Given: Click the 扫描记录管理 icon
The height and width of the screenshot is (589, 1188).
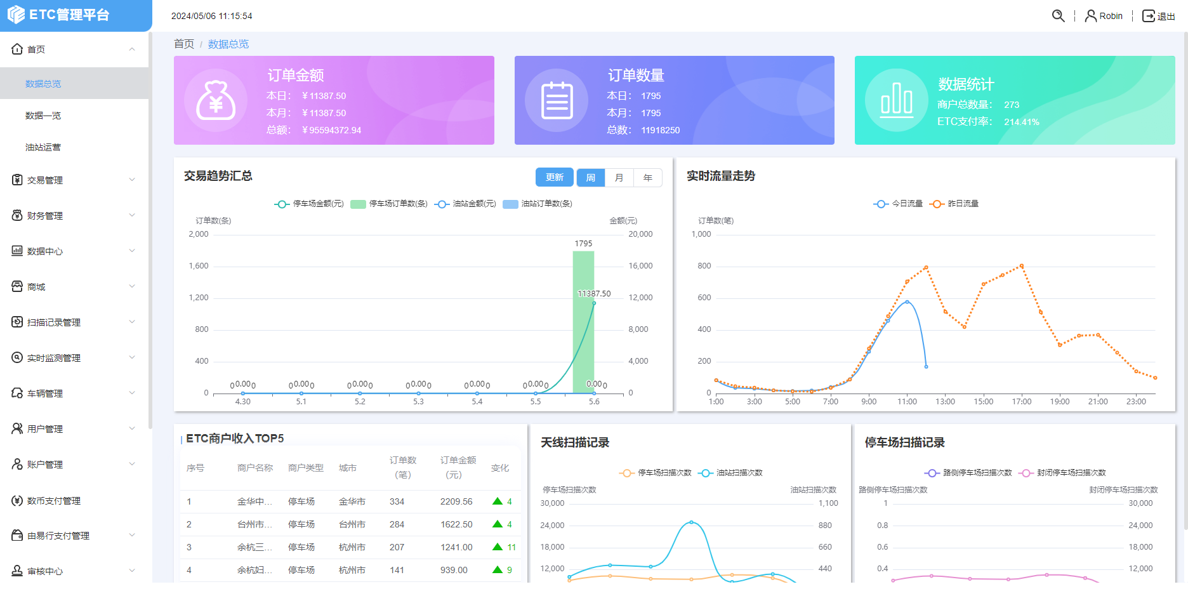Looking at the screenshot, I should point(17,322).
